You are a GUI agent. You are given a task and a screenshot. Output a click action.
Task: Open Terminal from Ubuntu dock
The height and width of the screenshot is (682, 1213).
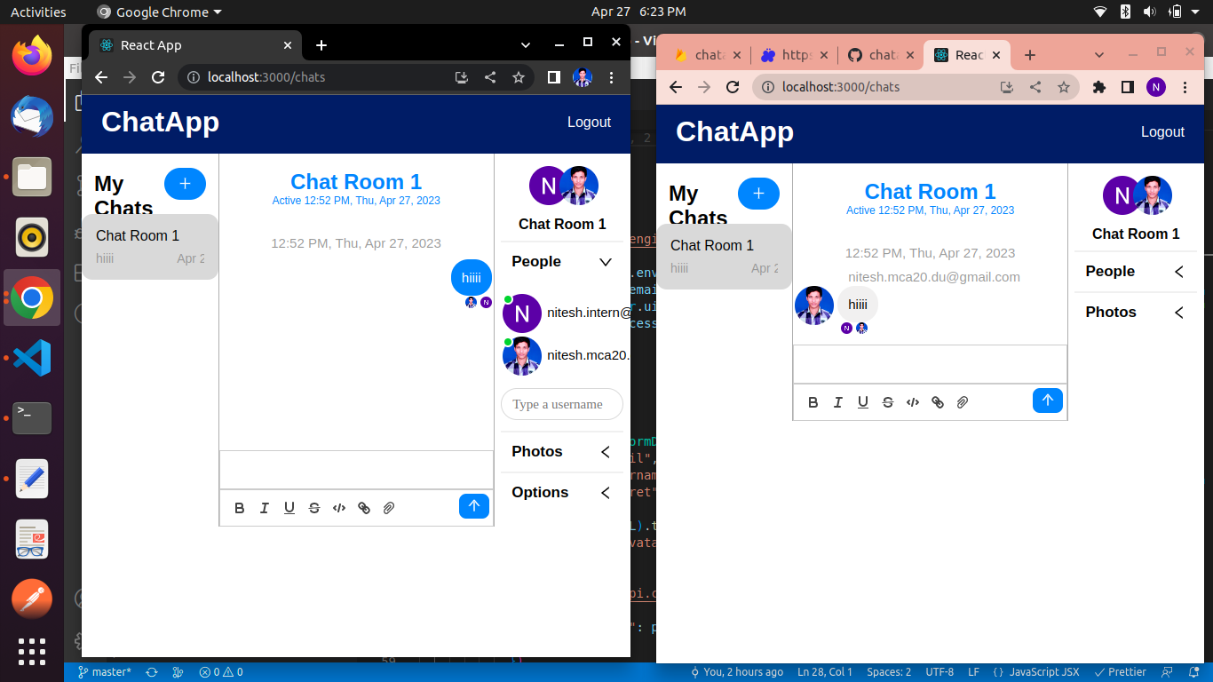click(x=32, y=418)
